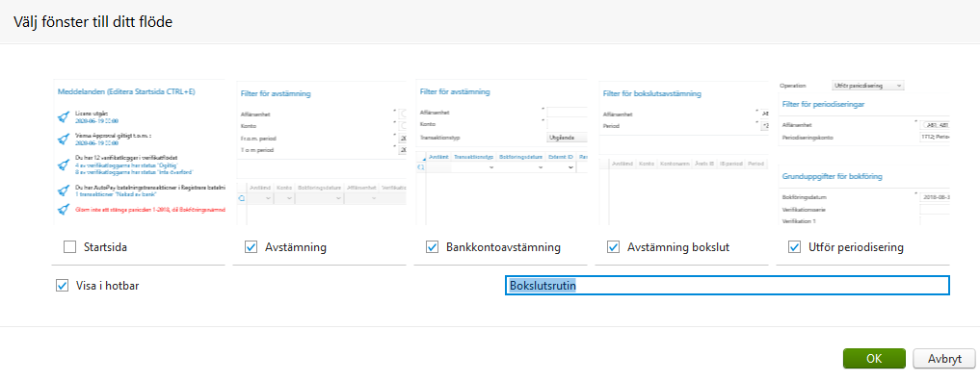The width and height of the screenshot is (980, 381).
Task: Toggle the Visa i hotbar checkbox
Action: (x=62, y=285)
